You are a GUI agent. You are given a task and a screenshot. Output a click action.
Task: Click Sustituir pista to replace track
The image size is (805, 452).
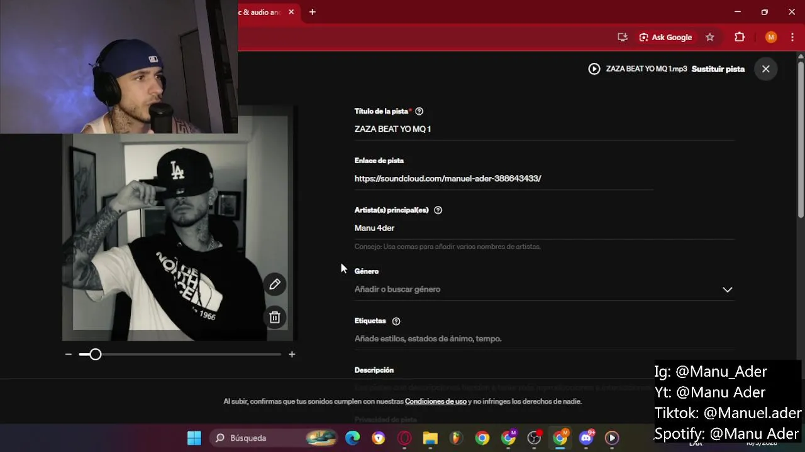click(718, 69)
